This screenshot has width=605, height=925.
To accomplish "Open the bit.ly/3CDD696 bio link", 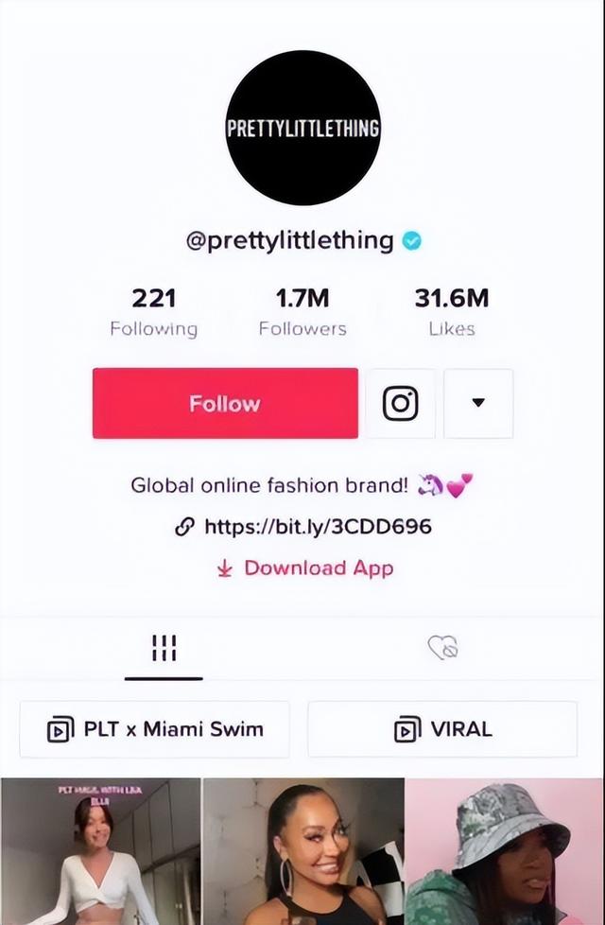I will click(x=318, y=526).
